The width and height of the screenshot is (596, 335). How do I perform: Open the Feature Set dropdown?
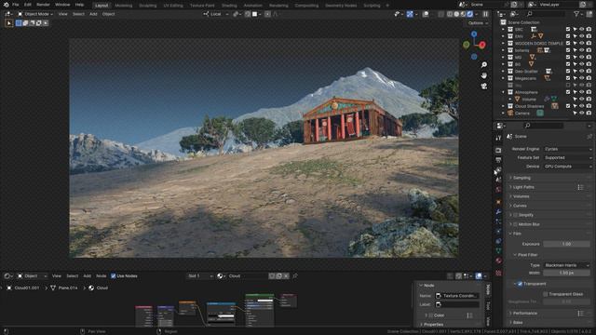(568, 157)
